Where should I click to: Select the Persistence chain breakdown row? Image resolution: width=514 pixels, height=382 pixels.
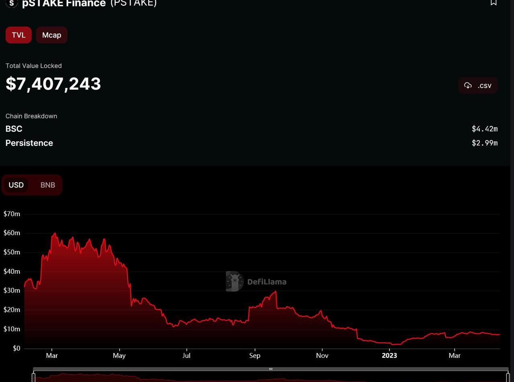29,143
